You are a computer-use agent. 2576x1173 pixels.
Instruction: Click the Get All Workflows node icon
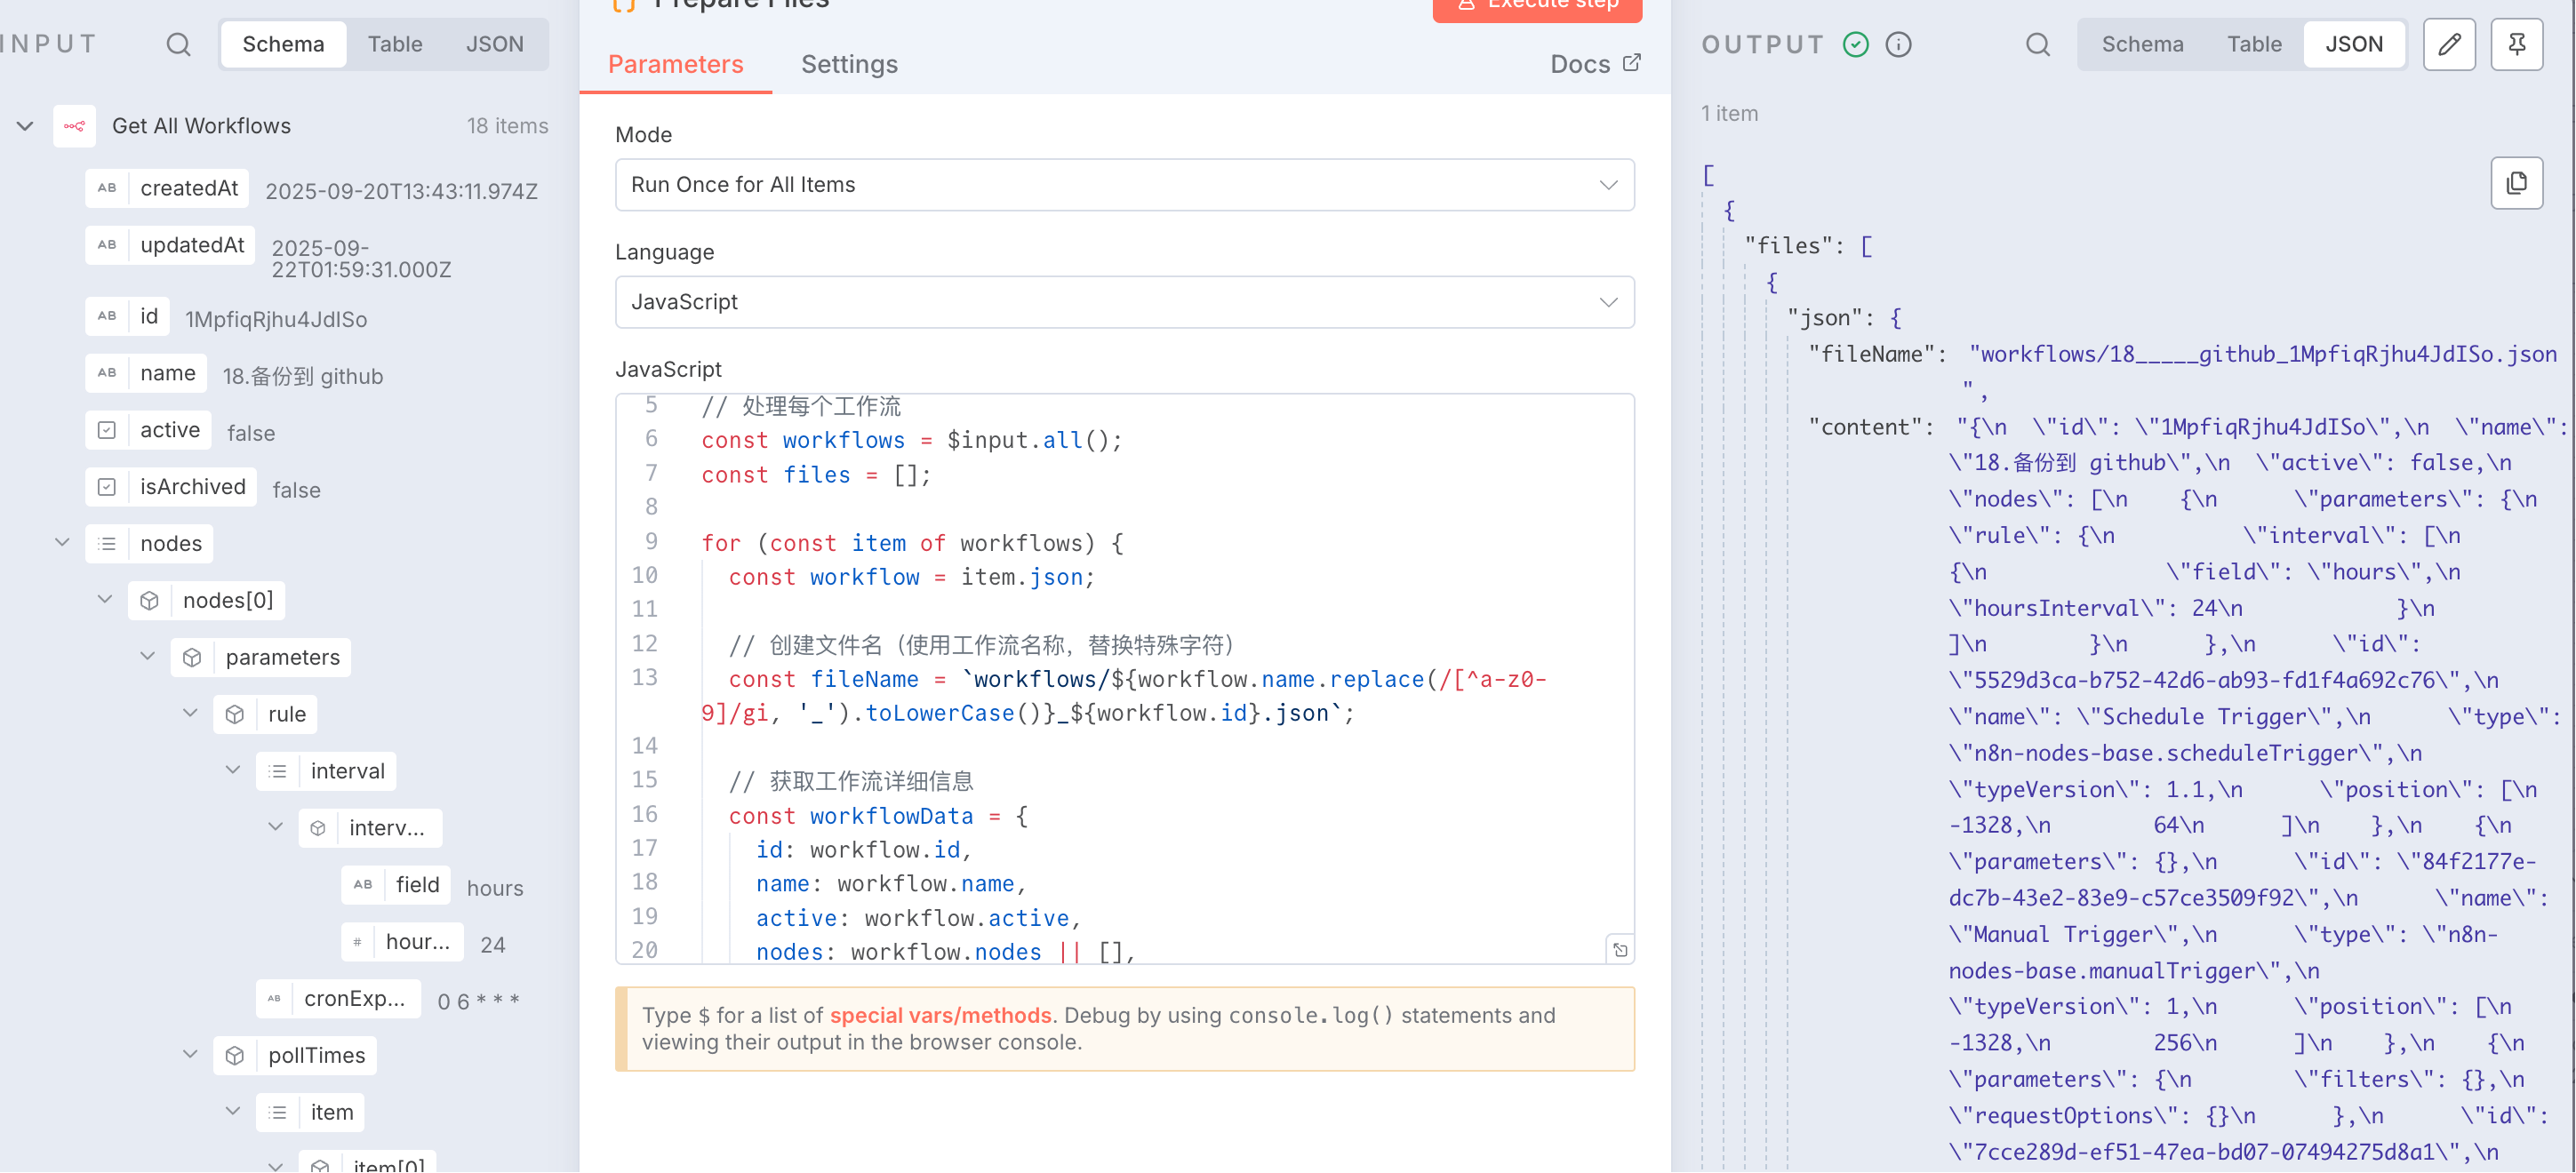(x=75, y=126)
